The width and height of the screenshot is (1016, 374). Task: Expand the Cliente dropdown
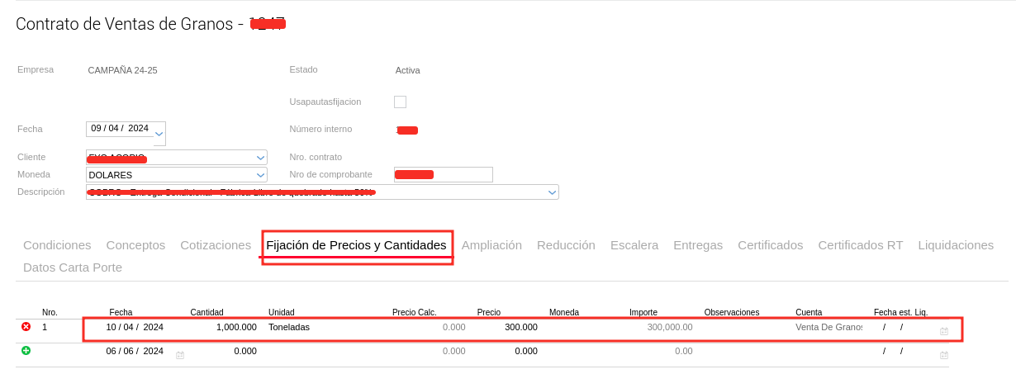coord(260,157)
